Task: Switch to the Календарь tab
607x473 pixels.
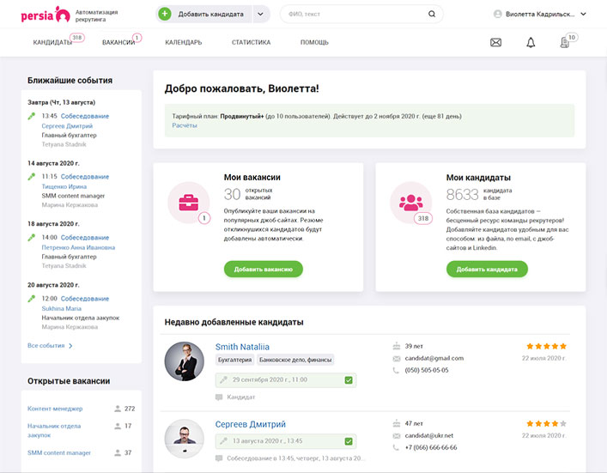Action: click(x=184, y=42)
